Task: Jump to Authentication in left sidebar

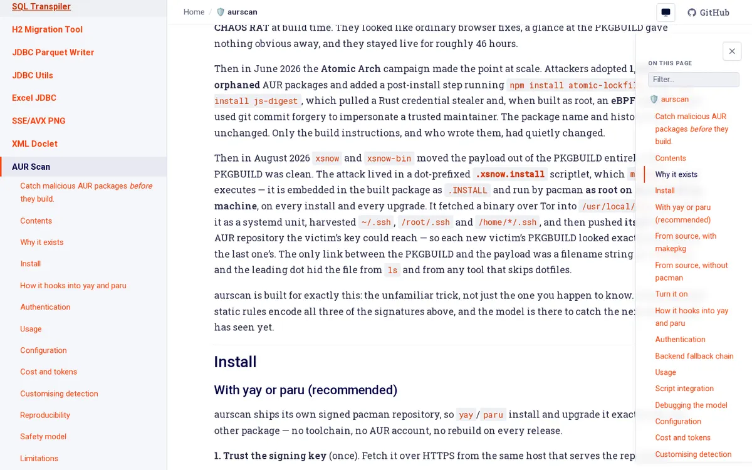Action: (45, 307)
